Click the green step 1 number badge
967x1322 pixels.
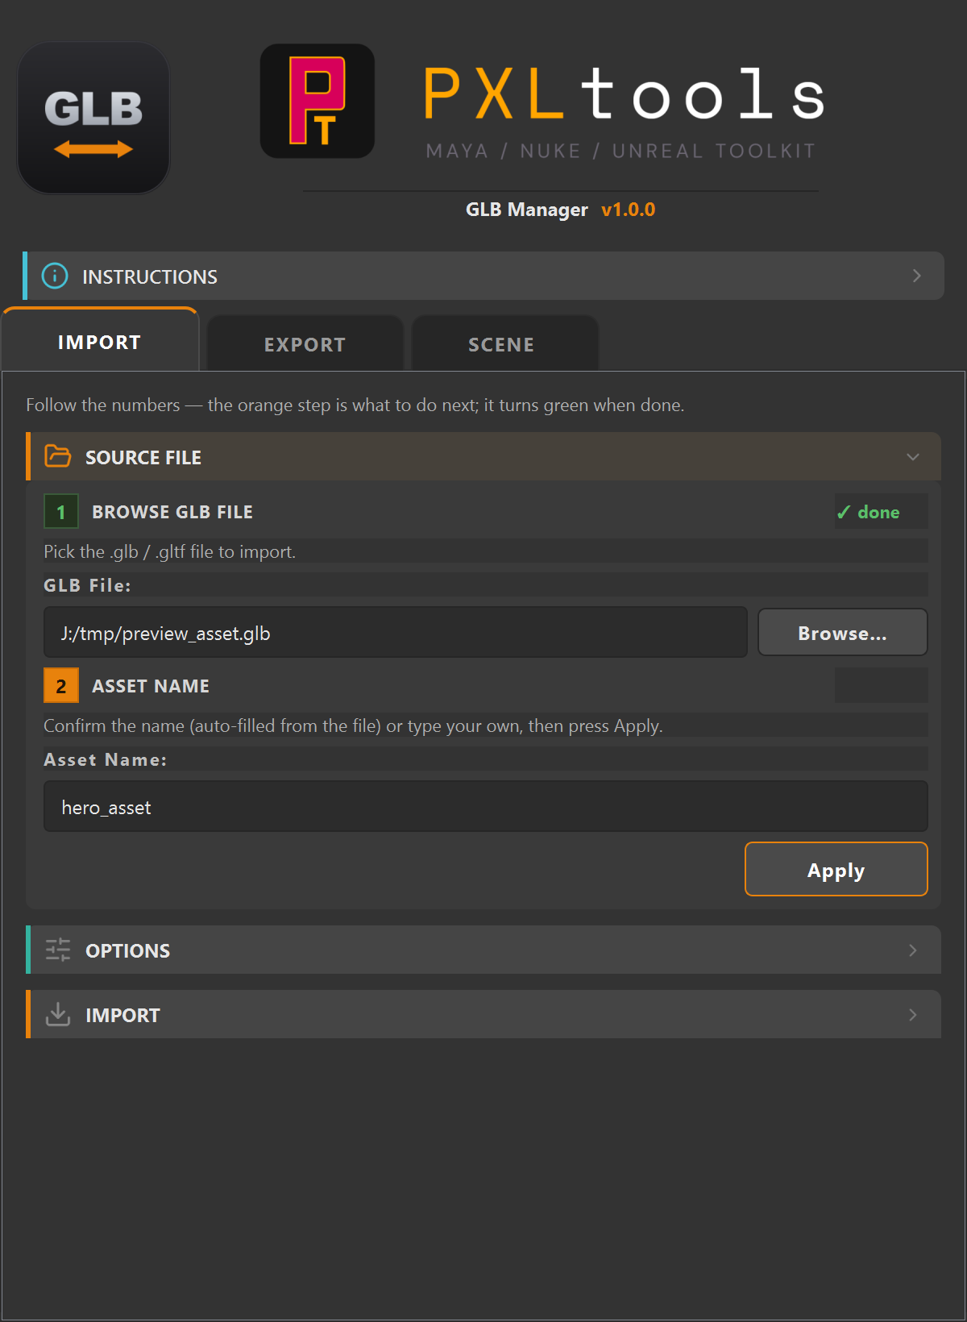click(61, 511)
